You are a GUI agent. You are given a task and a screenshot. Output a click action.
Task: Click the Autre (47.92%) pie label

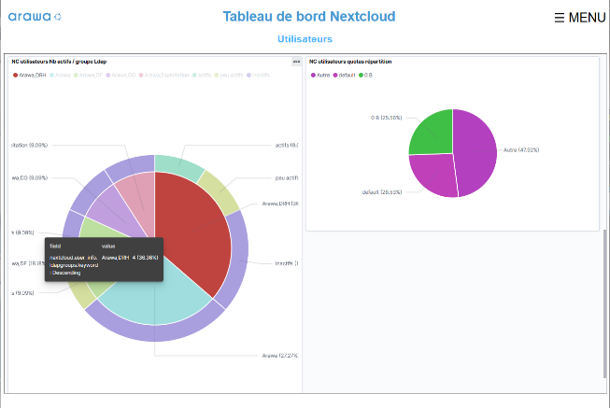click(521, 149)
